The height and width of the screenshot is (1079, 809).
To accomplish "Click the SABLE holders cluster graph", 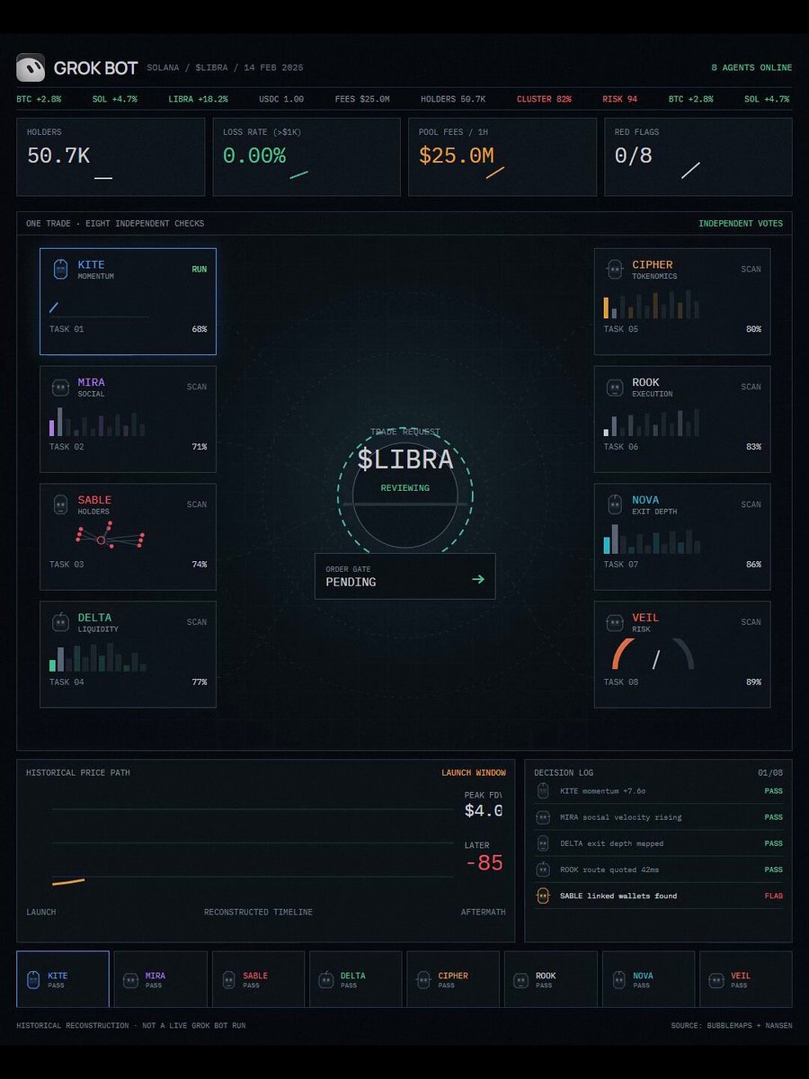I will pos(110,535).
